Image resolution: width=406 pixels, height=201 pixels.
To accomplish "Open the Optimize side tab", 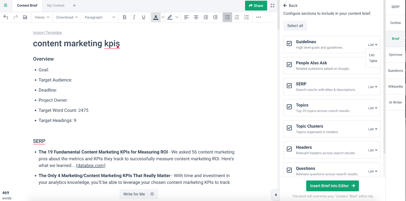I will [395, 55].
